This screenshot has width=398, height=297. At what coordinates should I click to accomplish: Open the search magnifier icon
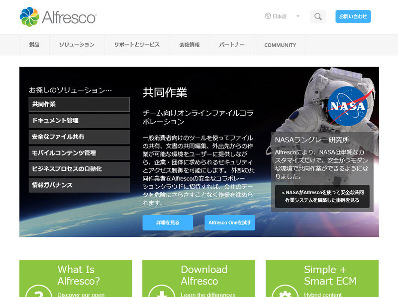[318, 16]
